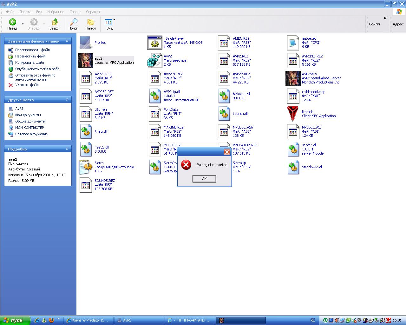This screenshot has height=325, width=406.
Task: Click the пуск Start button
Action: [15, 321]
